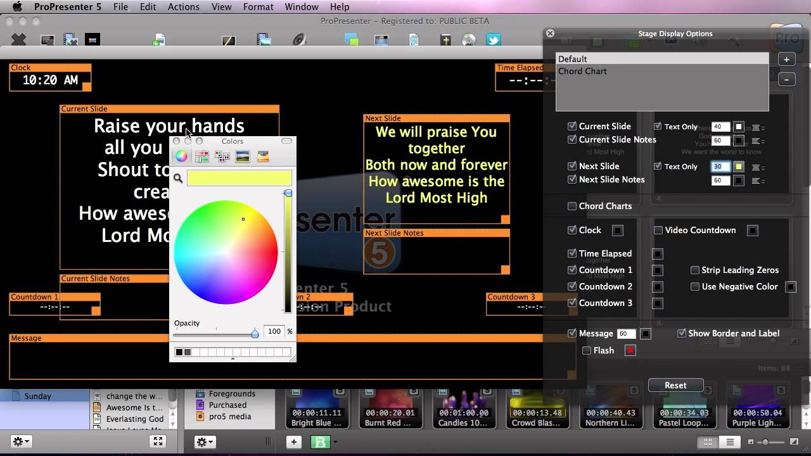The height and width of the screenshot is (456, 811).
Task: Click the New document icon with green plus
Action: (x=158, y=40)
